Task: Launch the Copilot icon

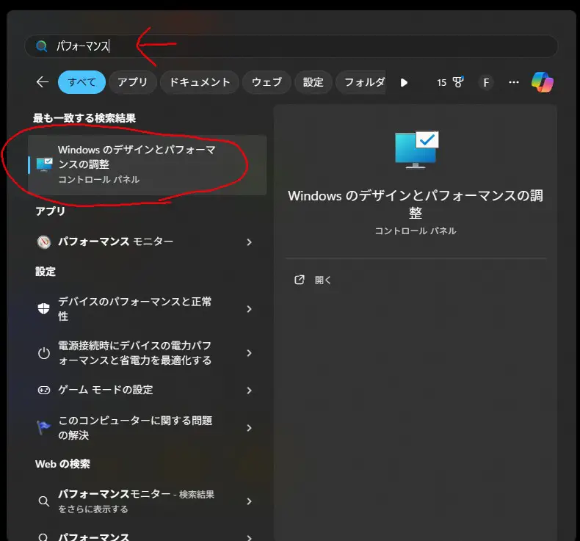Action: tap(543, 82)
